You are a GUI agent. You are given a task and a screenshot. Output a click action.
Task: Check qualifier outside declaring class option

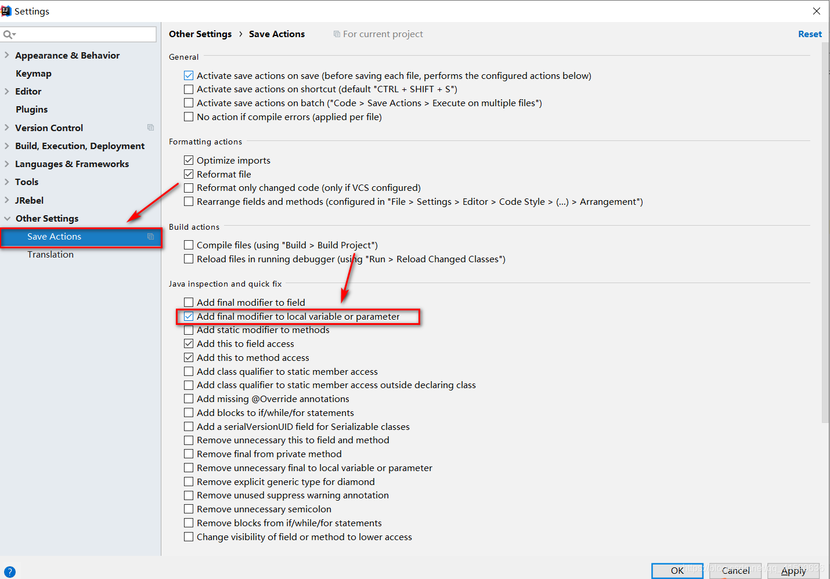click(x=189, y=385)
